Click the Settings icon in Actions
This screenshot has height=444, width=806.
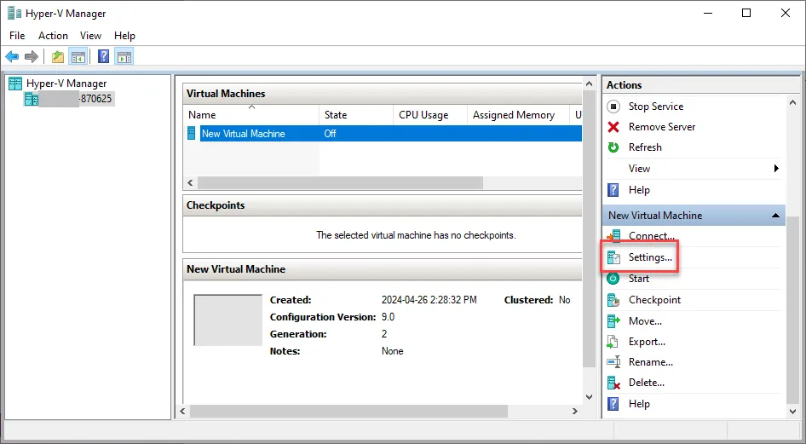point(613,257)
